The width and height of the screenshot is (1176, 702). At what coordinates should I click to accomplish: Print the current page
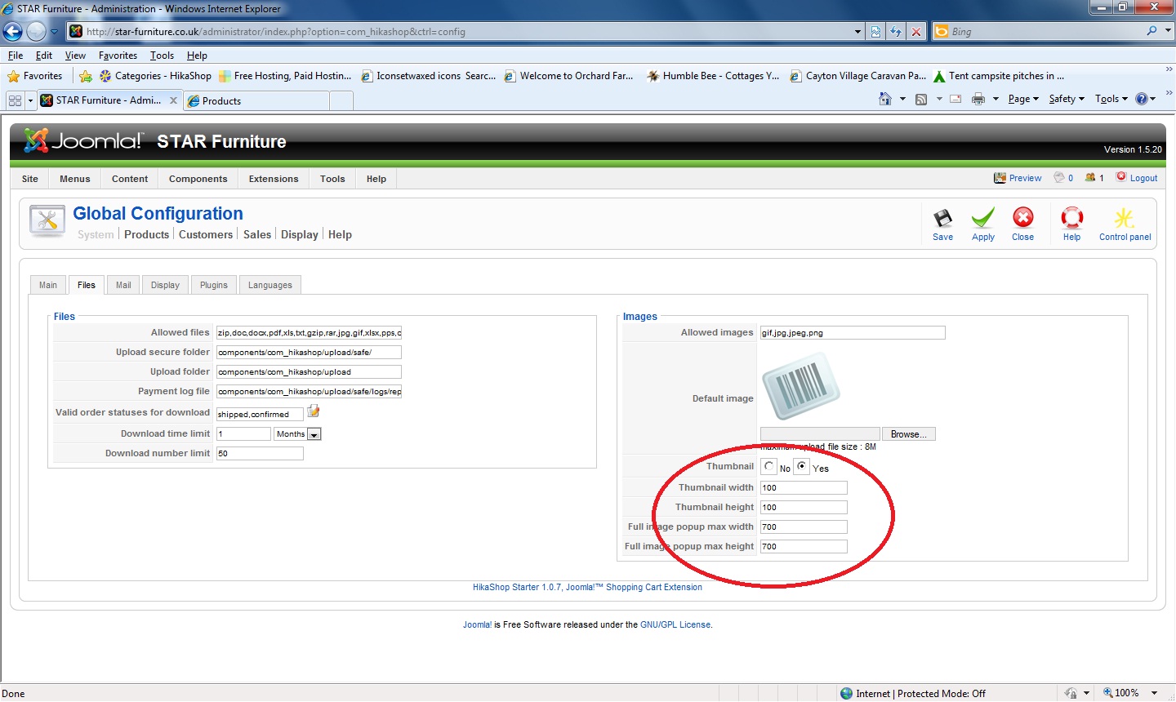tap(978, 99)
